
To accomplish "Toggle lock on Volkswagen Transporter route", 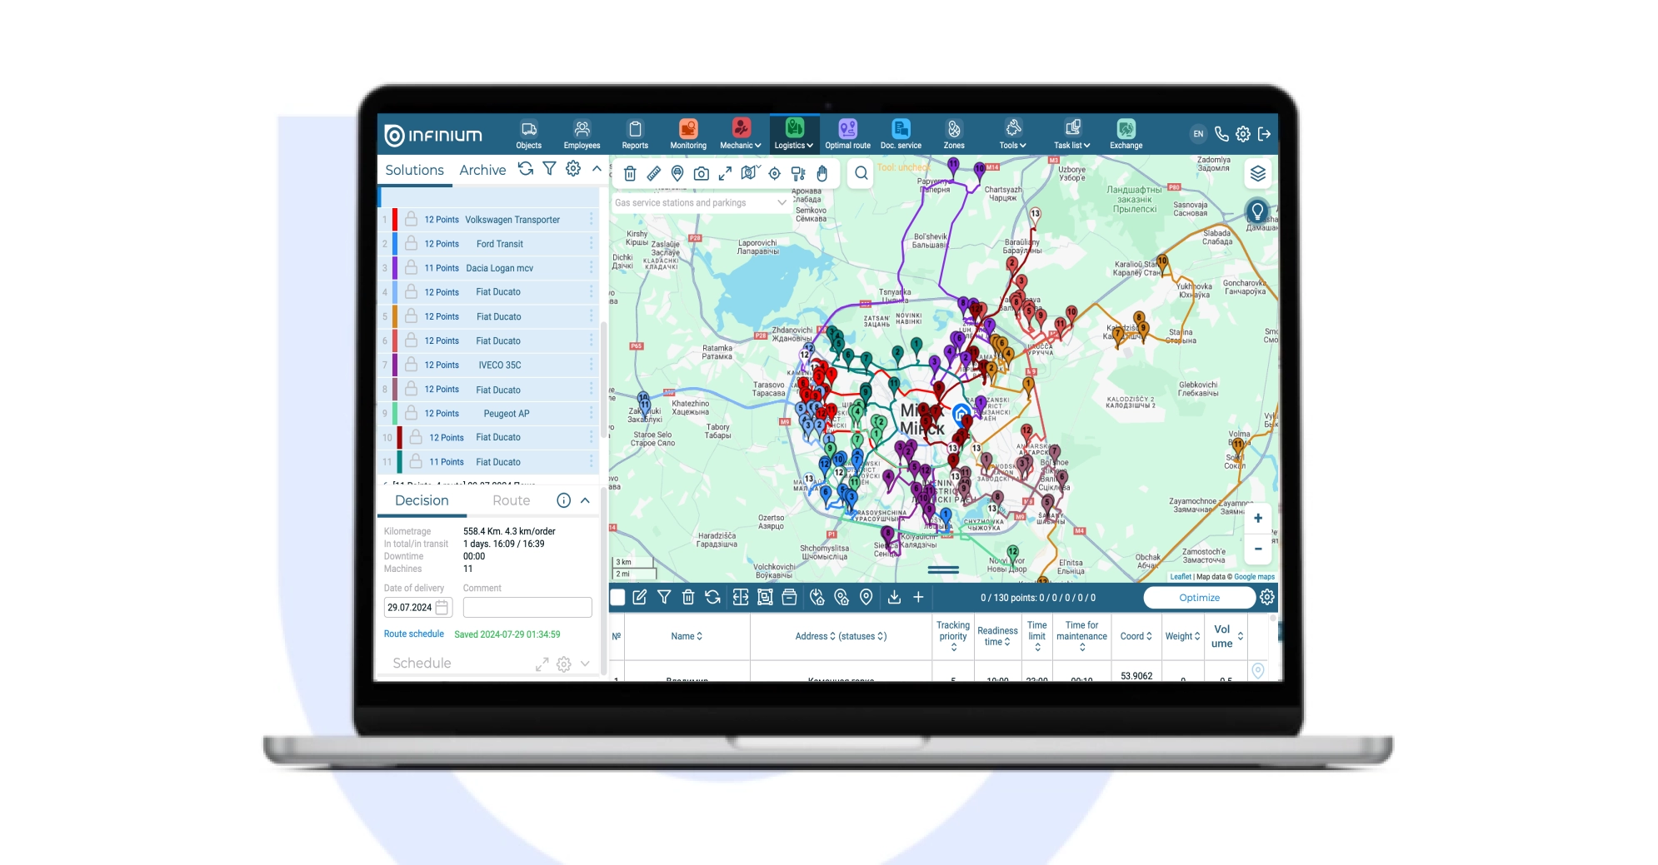I will coord(411,220).
